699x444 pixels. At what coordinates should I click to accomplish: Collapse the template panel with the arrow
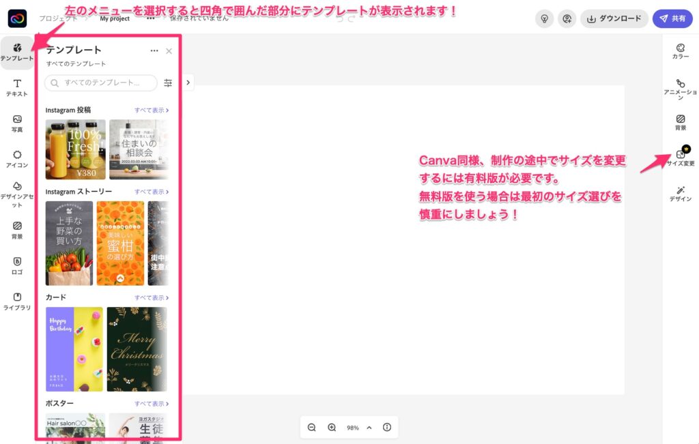[188, 82]
